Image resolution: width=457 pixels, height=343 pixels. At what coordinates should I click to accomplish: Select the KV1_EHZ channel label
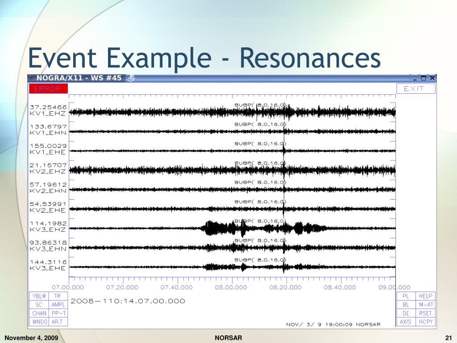coord(47,113)
